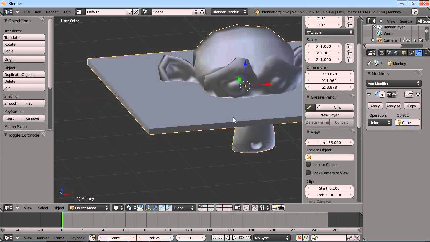Toggle the Scale Y lock icon
This screenshot has height=242, width=430.
tap(350, 53)
